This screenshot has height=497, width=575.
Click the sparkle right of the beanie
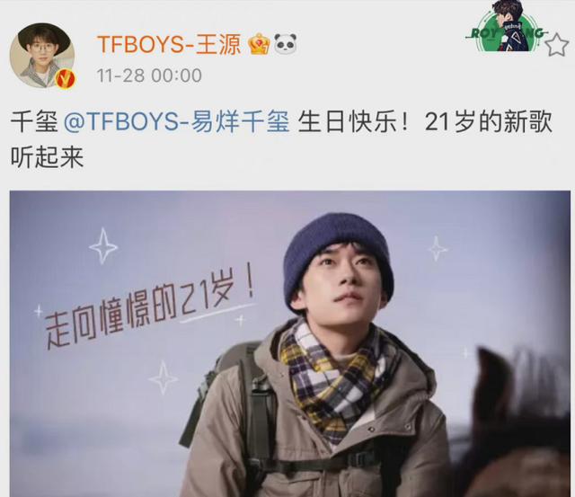[x=438, y=249]
